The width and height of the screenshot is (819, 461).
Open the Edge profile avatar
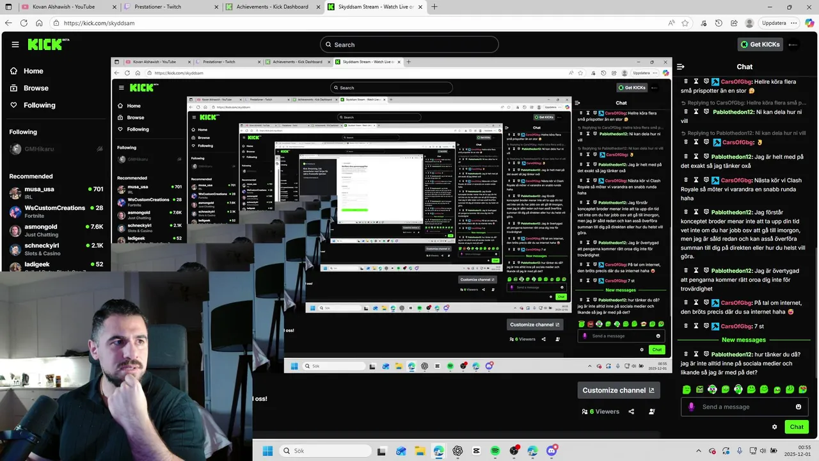749,23
